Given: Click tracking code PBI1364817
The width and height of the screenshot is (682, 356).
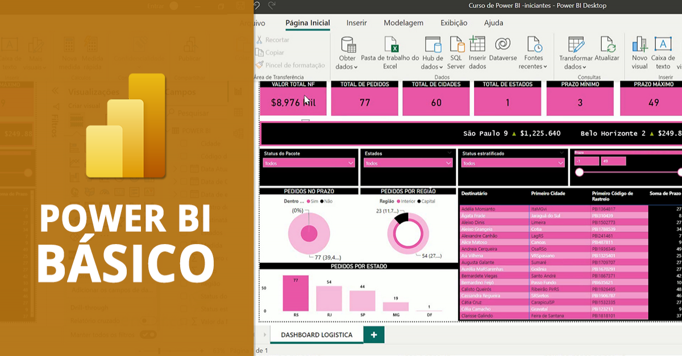Looking at the screenshot, I should [604, 209].
